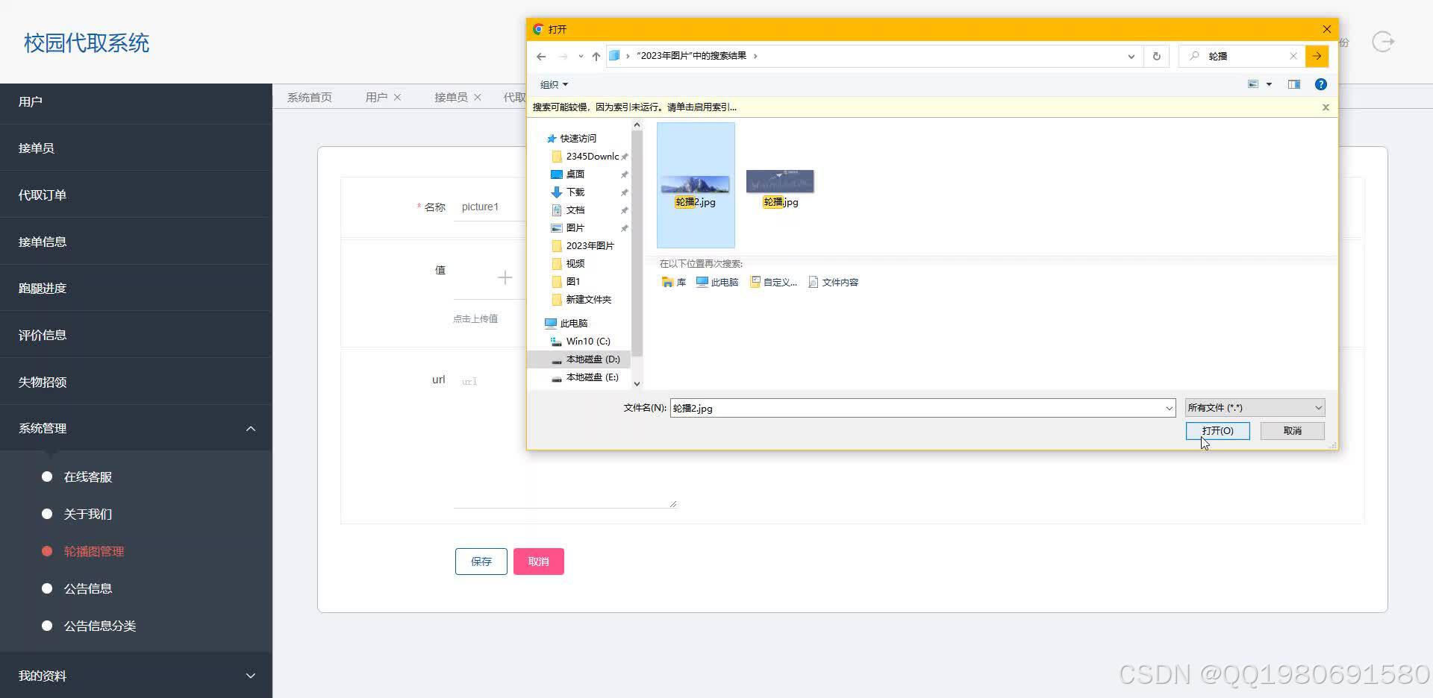The width and height of the screenshot is (1433, 698).
Task: Open the preview pane toggle icon
Action: [1294, 84]
